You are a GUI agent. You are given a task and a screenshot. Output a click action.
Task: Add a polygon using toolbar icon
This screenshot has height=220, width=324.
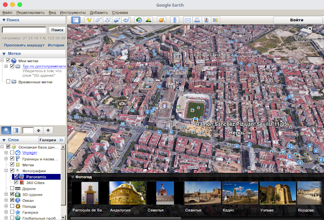pyautogui.click(x=98, y=20)
